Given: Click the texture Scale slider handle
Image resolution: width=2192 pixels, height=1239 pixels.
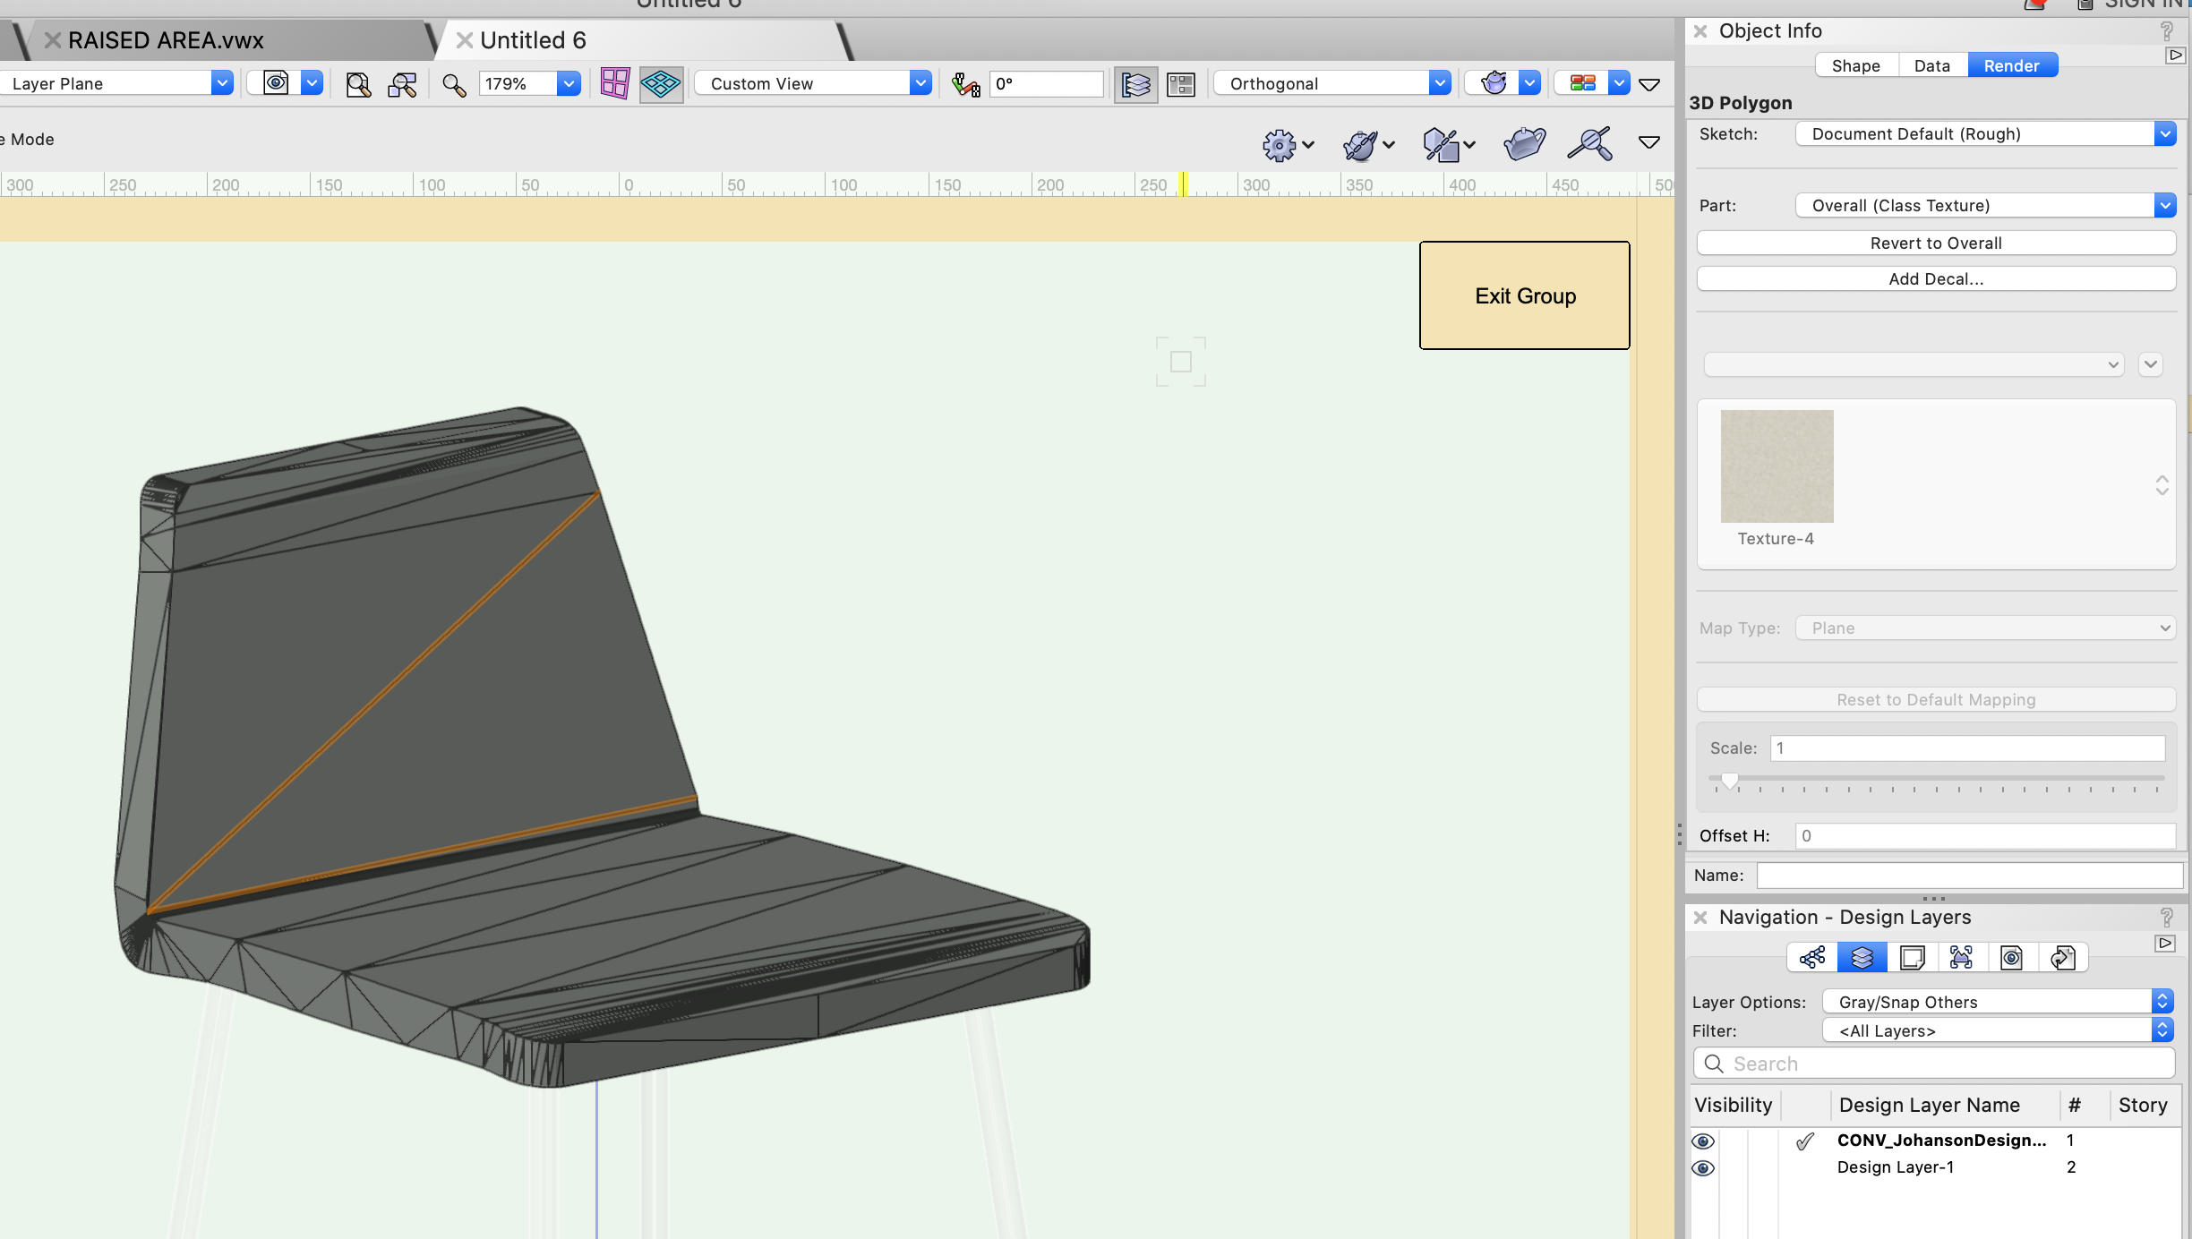Looking at the screenshot, I should pos(1730,781).
